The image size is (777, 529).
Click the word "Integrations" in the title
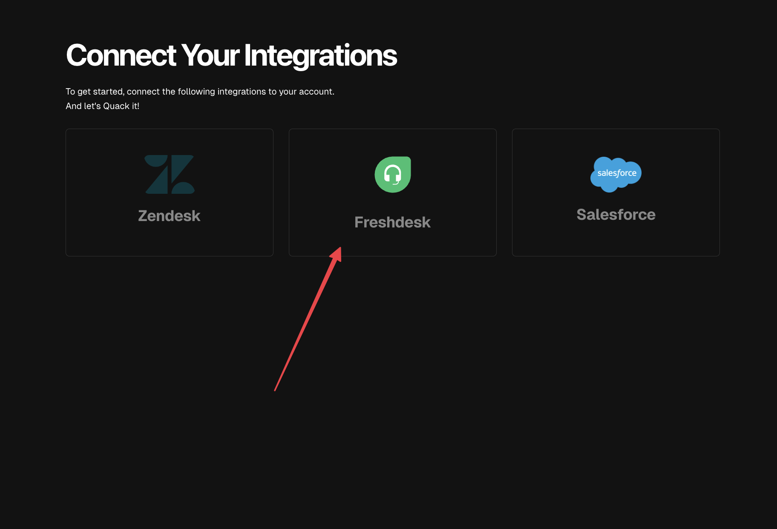click(320, 55)
